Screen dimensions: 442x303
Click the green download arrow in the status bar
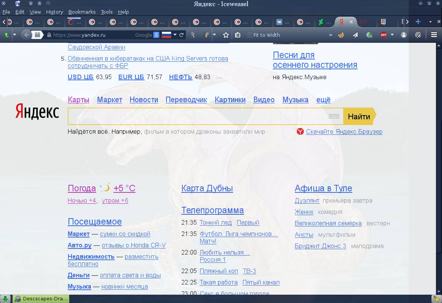tap(5, 299)
